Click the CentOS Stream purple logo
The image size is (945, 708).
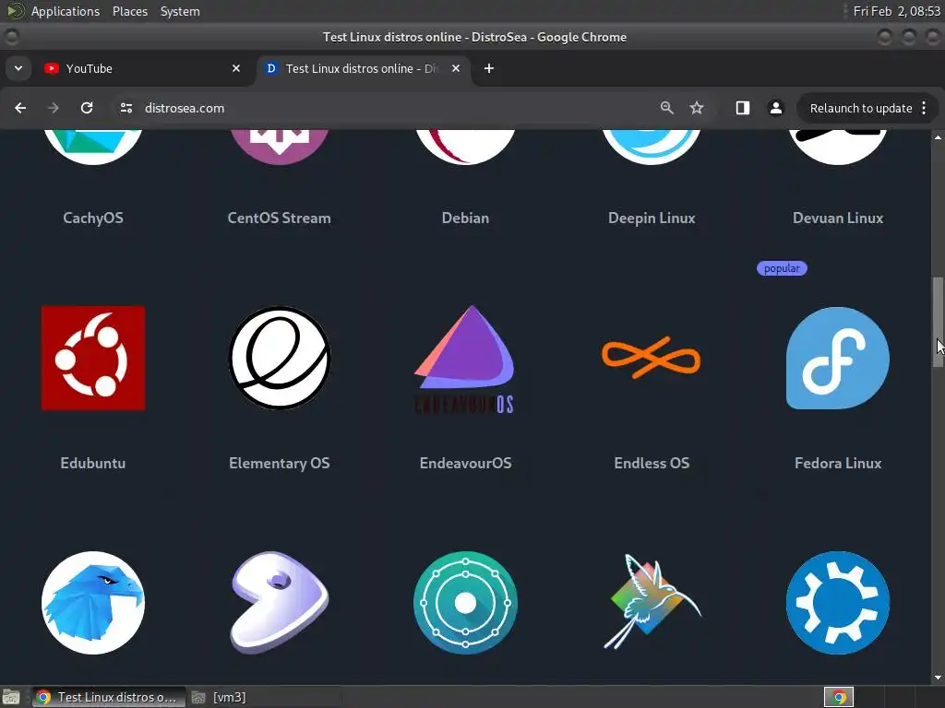[x=279, y=147]
